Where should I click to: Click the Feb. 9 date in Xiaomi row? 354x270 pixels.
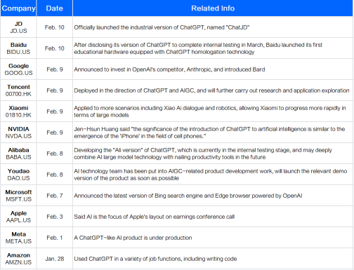tap(55, 112)
